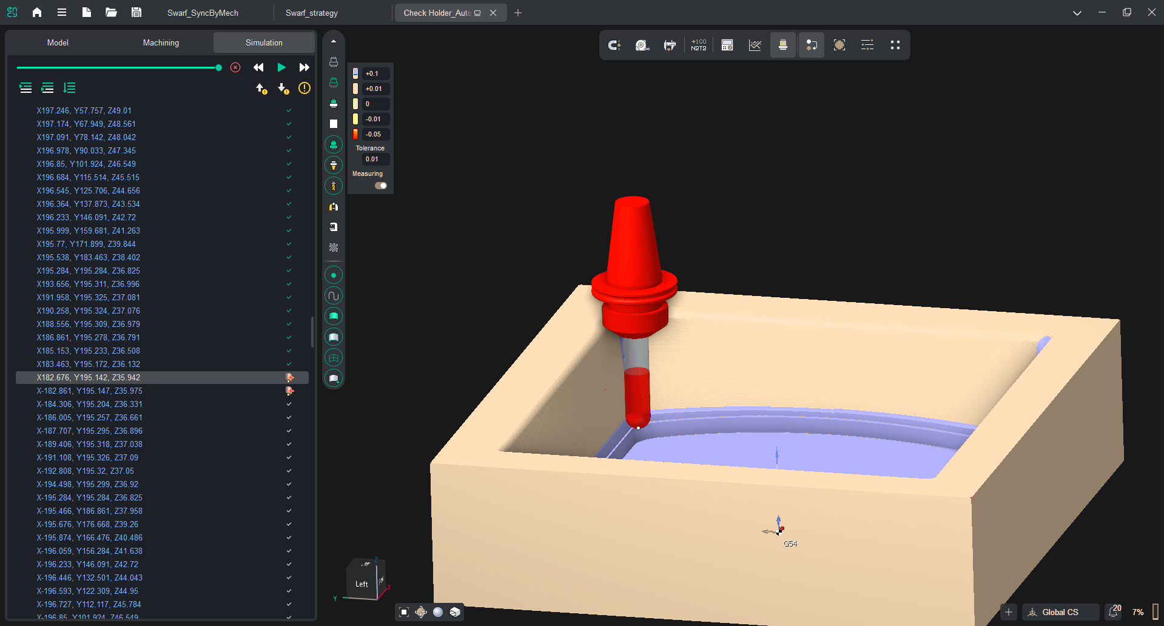Fast forward the simulation

[x=304, y=67]
